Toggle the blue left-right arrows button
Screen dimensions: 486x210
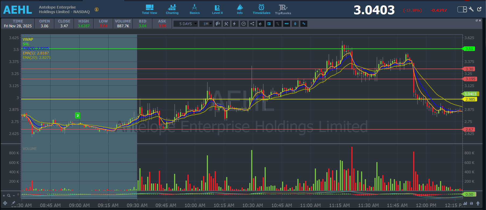pos(304,24)
